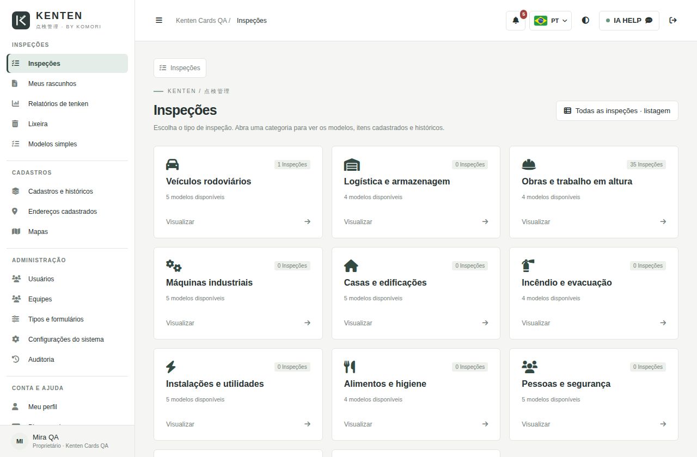This screenshot has width=697, height=457.
Task: Click utensils icon on Alimentos e higiene
Action: pos(350,367)
